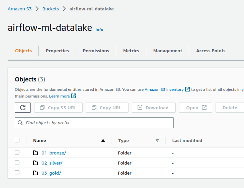Open the Management tab
This screenshot has height=188, width=244.
tap(168, 51)
